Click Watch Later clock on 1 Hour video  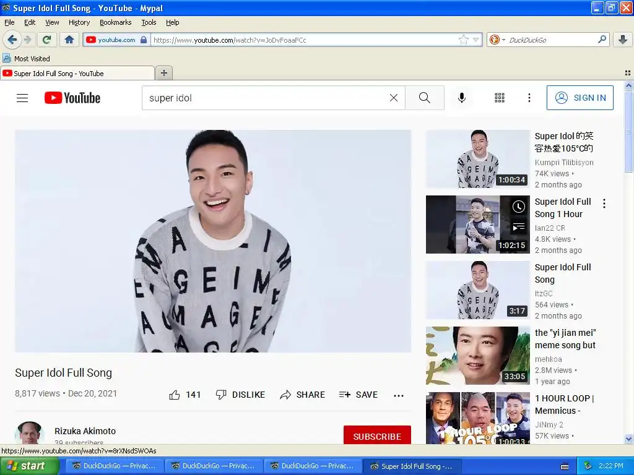[x=518, y=207]
